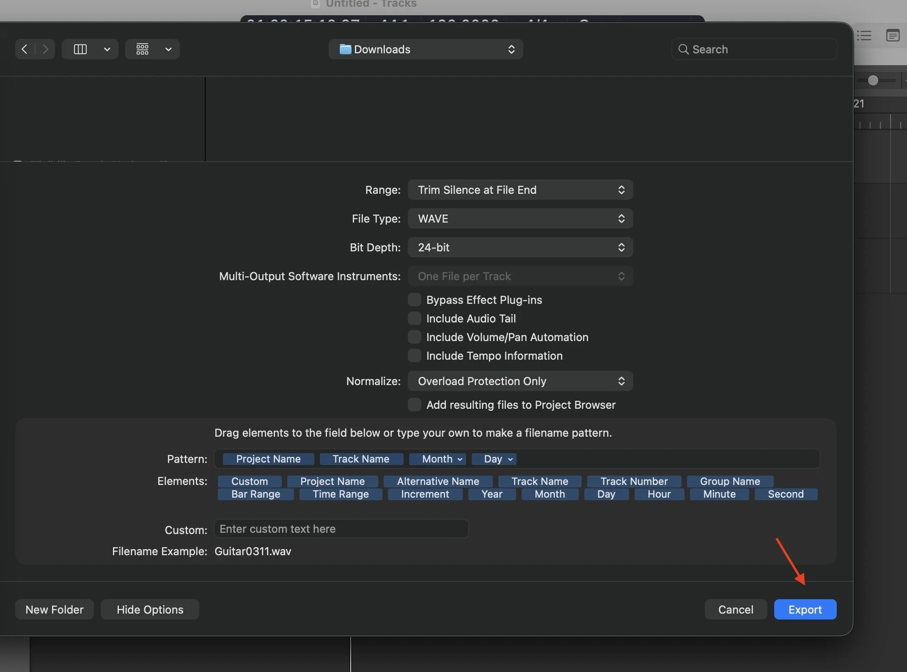The height and width of the screenshot is (672, 907).
Task: Check Include Audio Tail
Action: (414, 318)
